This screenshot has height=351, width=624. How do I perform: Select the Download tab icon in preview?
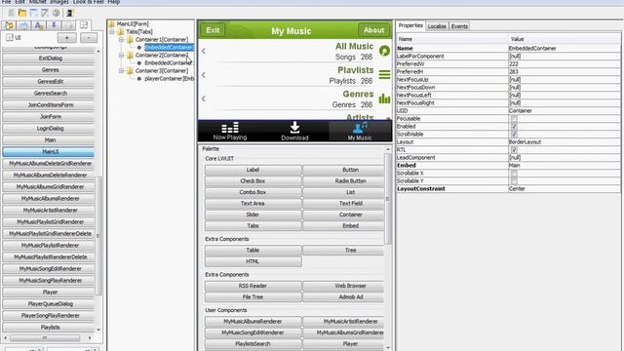[x=294, y=128]
